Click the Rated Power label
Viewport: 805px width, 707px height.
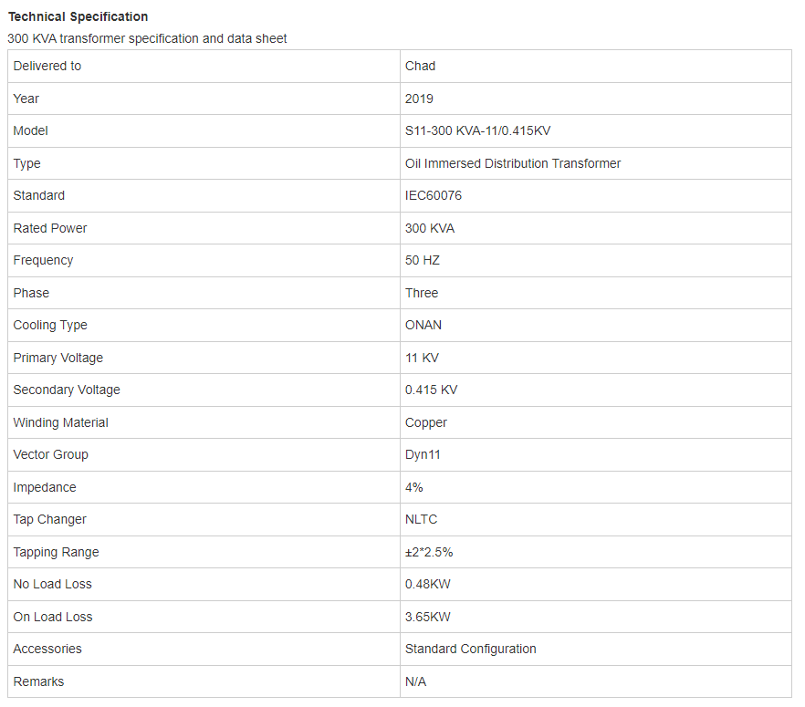point(50,228)
